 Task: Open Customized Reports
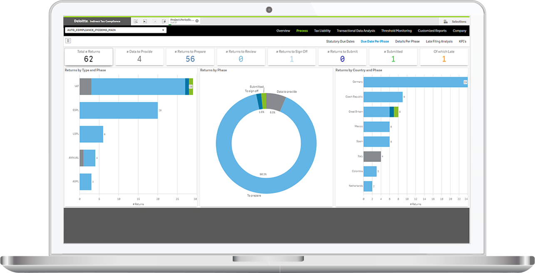click(432, 31)
